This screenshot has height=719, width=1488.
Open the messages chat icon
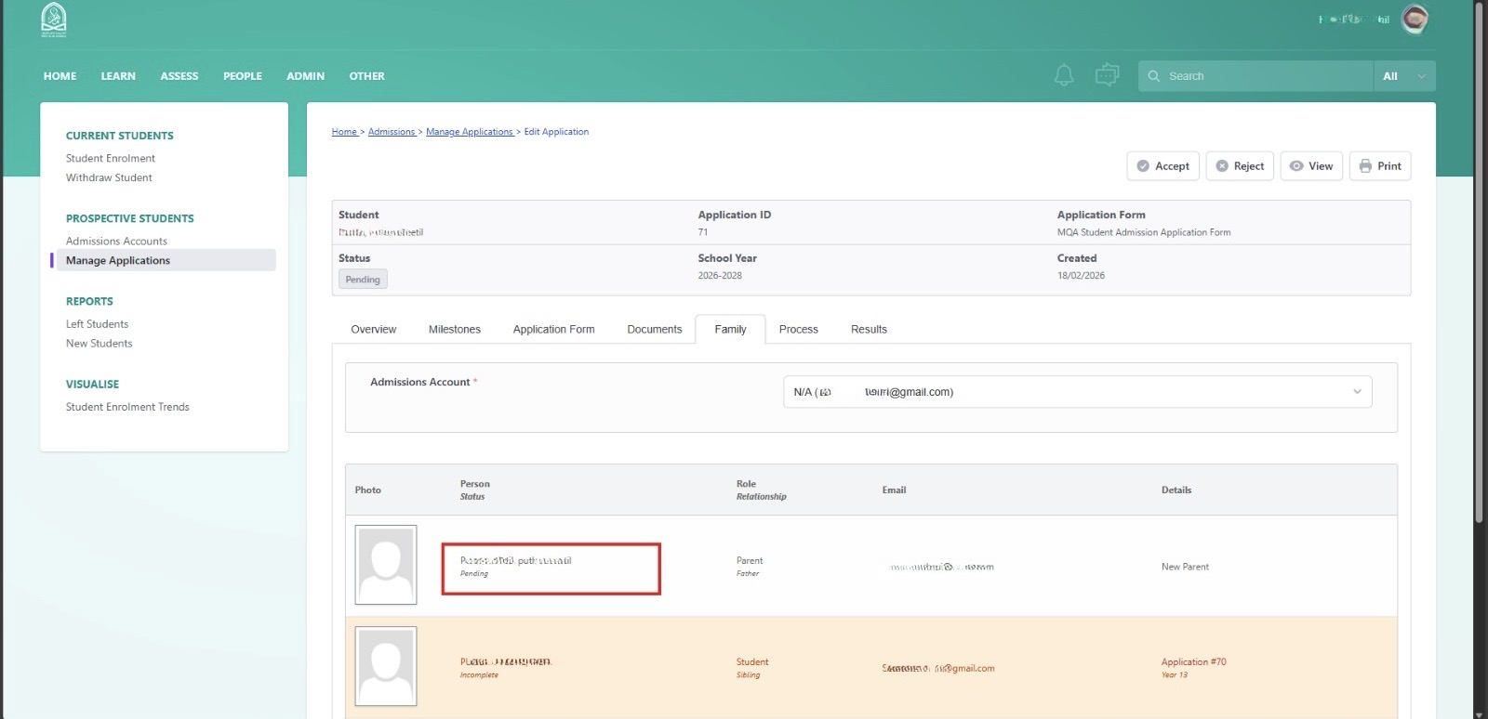1107,75
